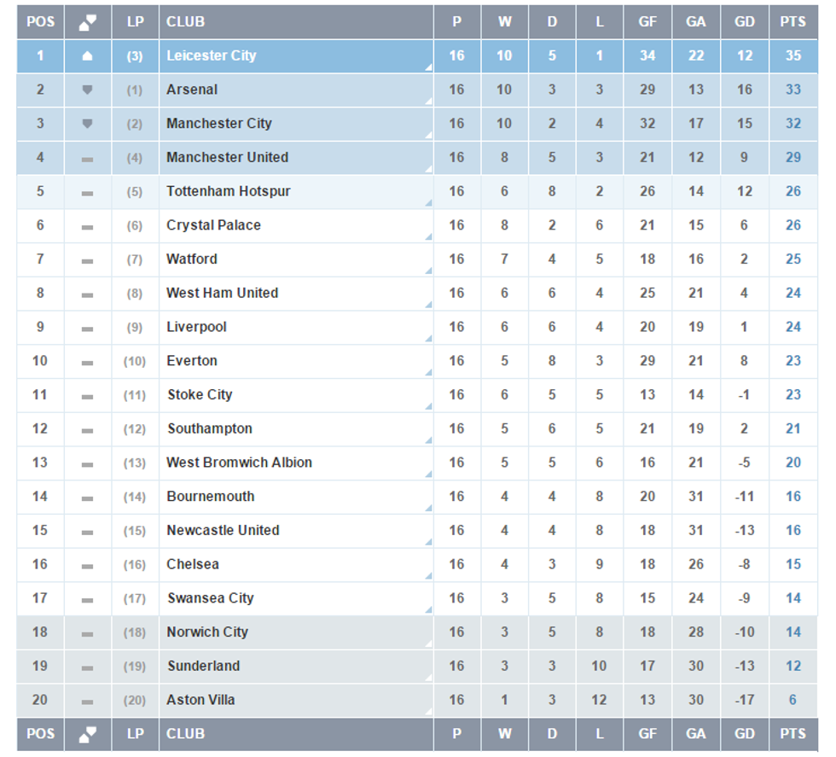Screen dimensions: 836x757
Task: Click the no-change dash icon for Liverpool
Action: tap(87, 328)
